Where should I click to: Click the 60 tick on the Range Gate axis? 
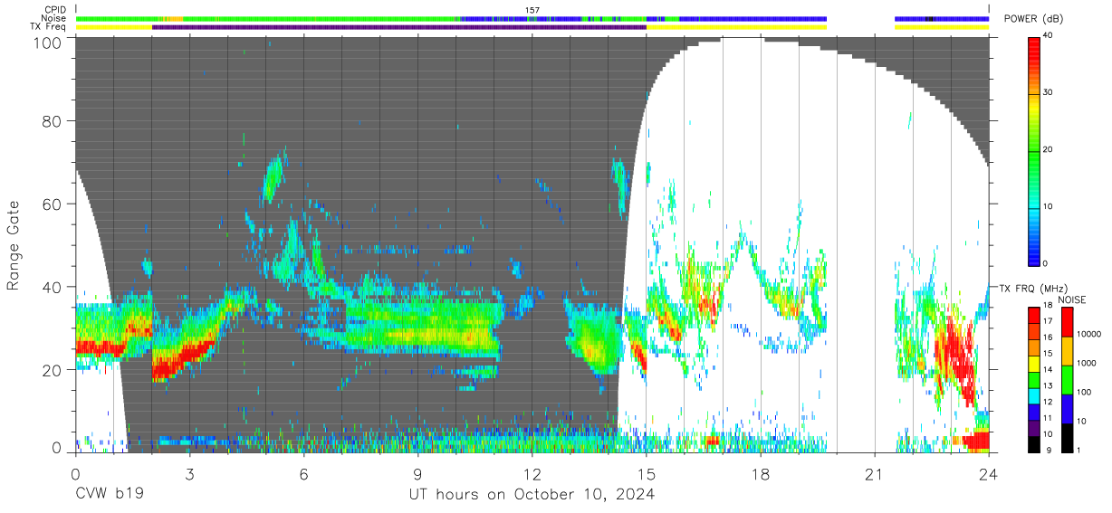[x=53, y=204]
